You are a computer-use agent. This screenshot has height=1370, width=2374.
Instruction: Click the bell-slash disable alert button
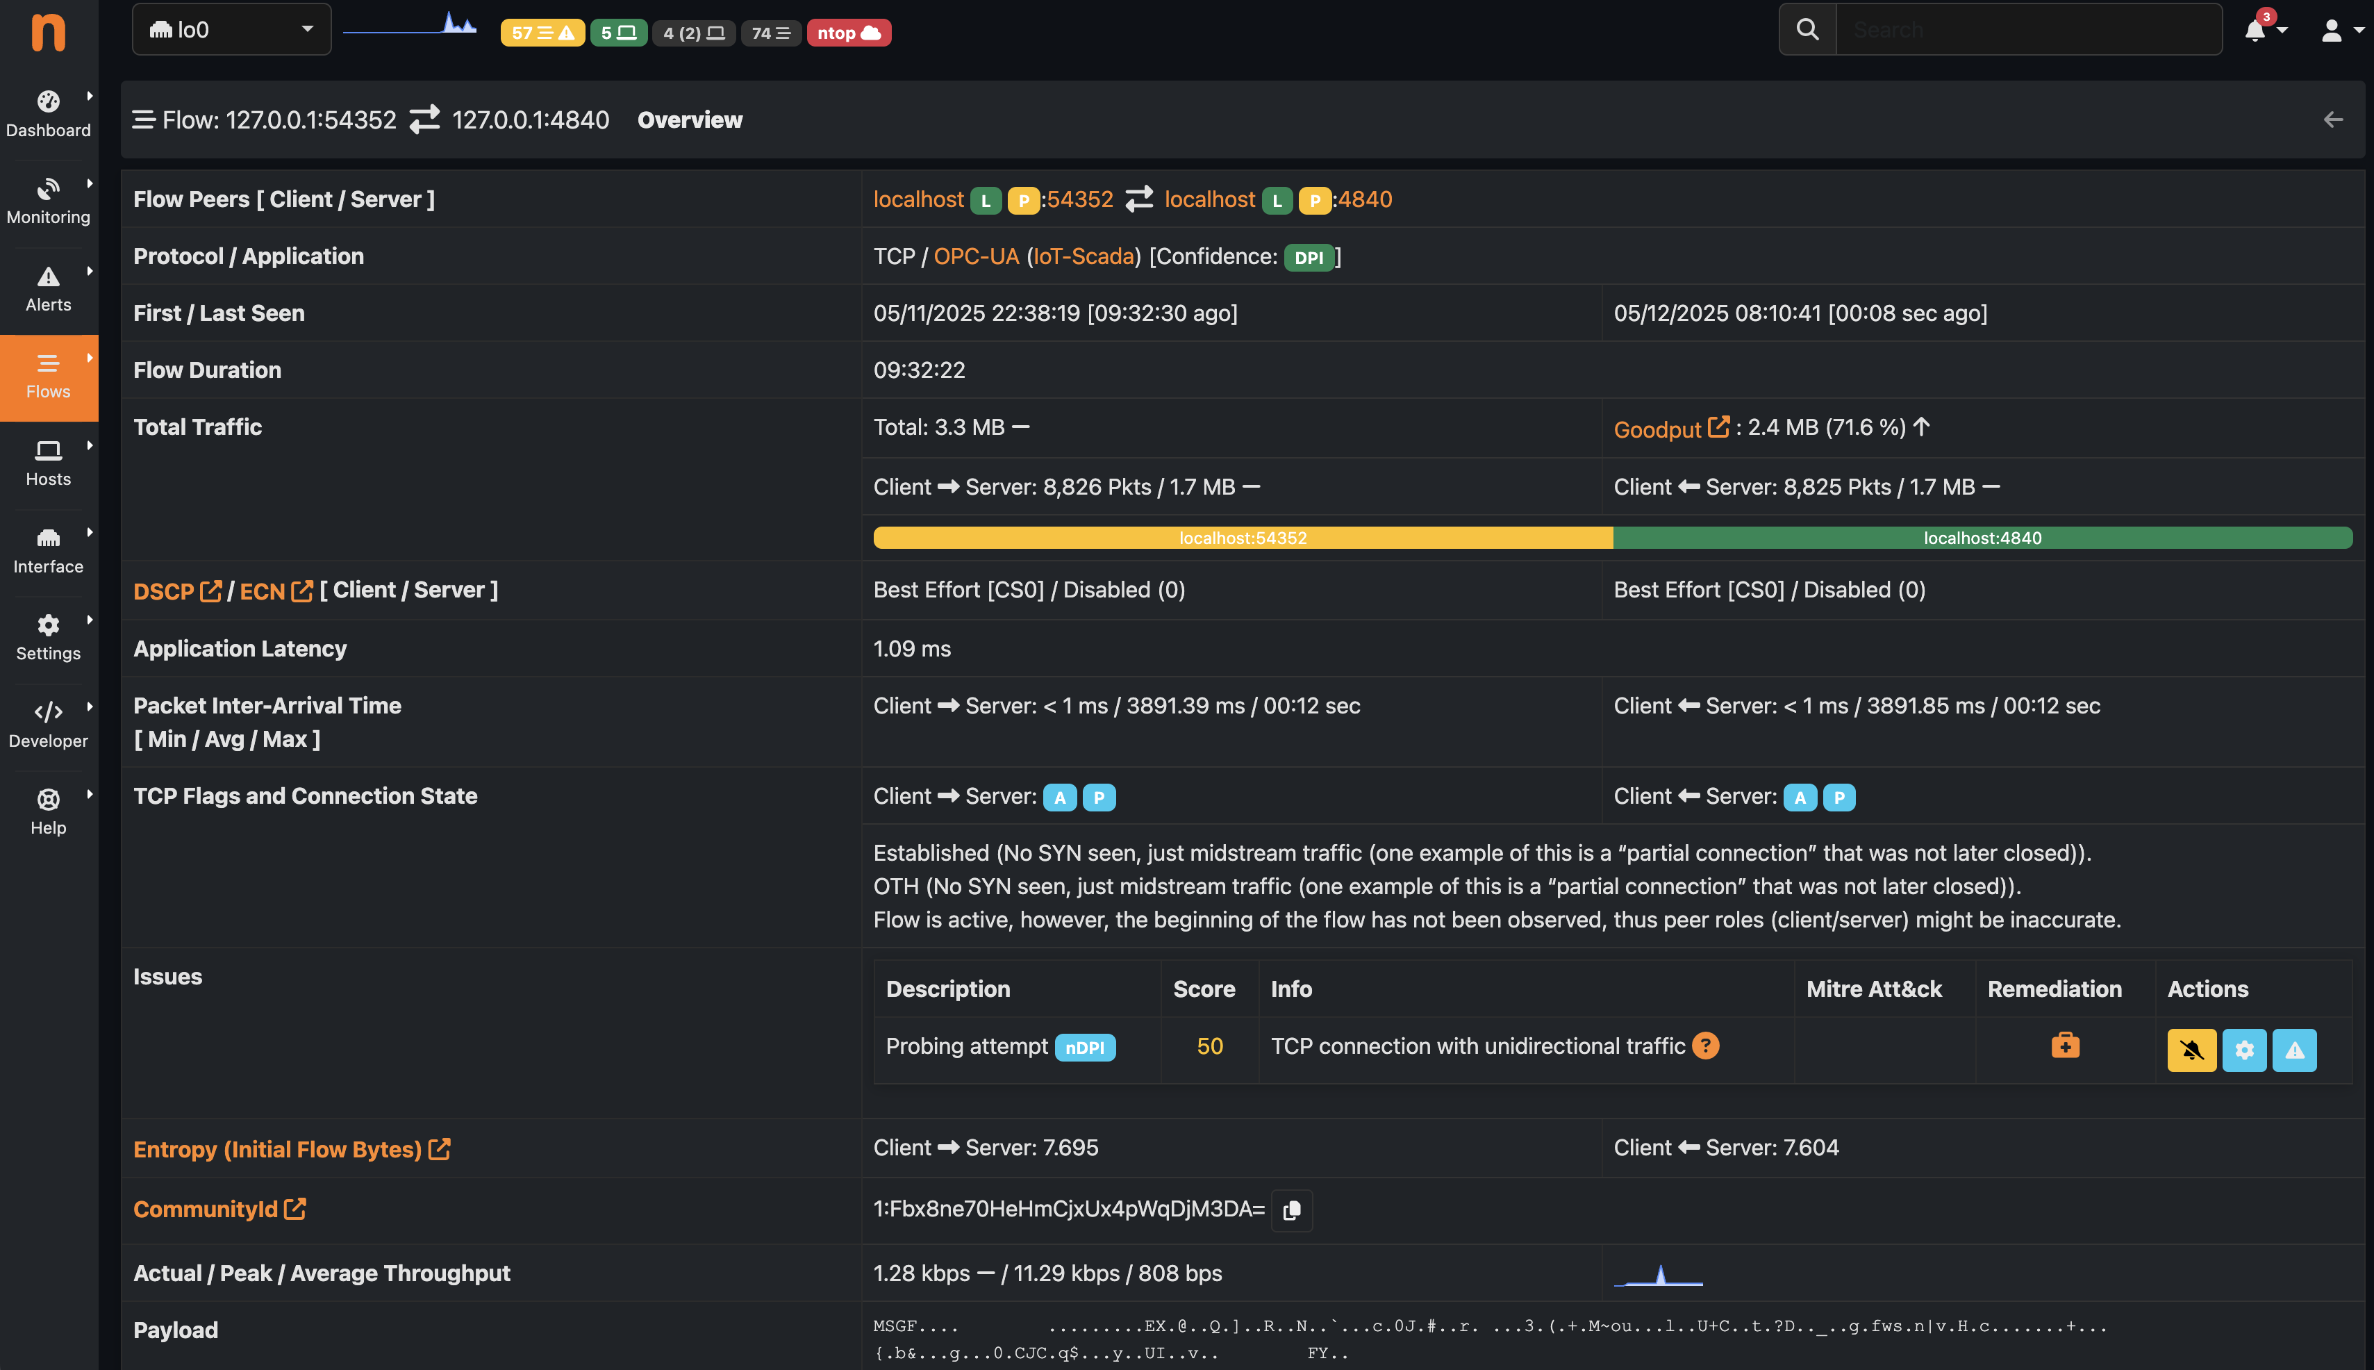2191,1050
